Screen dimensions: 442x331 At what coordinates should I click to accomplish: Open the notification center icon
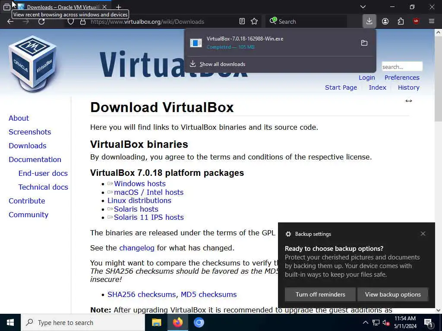[428, 323]
